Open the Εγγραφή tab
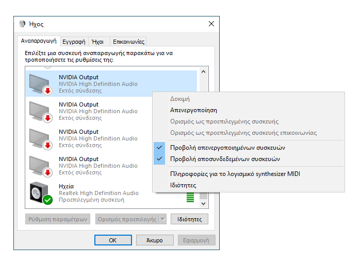This screenshot has height=265, width=362. coord(74,42)
